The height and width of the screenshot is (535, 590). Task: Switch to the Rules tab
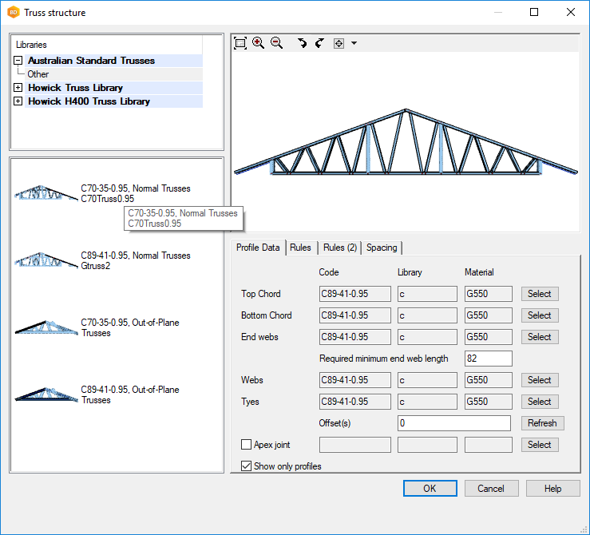pos(300,248)
